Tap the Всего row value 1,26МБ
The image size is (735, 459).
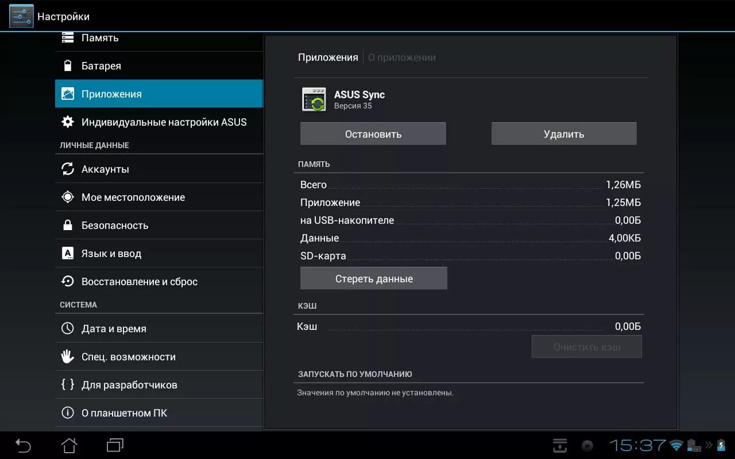pyautogui.click(x=624, y=185)
